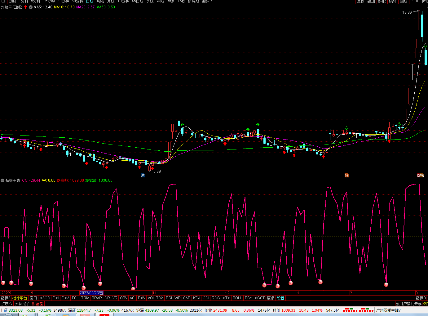Expand the main chart indicator dropdown circle
428x316 pixels.
point(31,7)
